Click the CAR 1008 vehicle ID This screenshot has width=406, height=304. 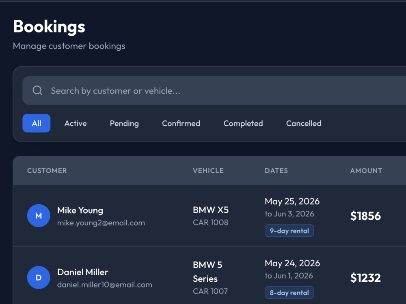210,222
